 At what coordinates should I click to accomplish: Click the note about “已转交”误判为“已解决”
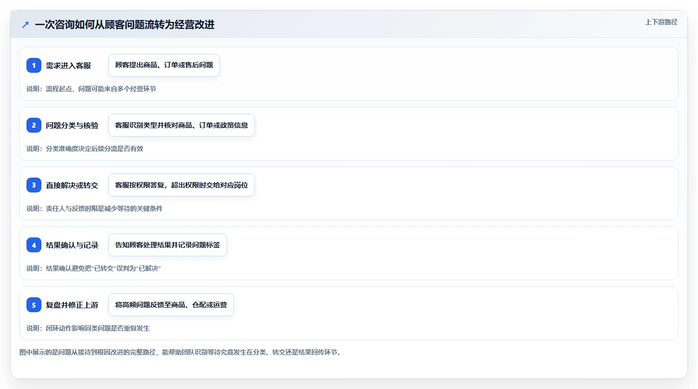point(94,268)
